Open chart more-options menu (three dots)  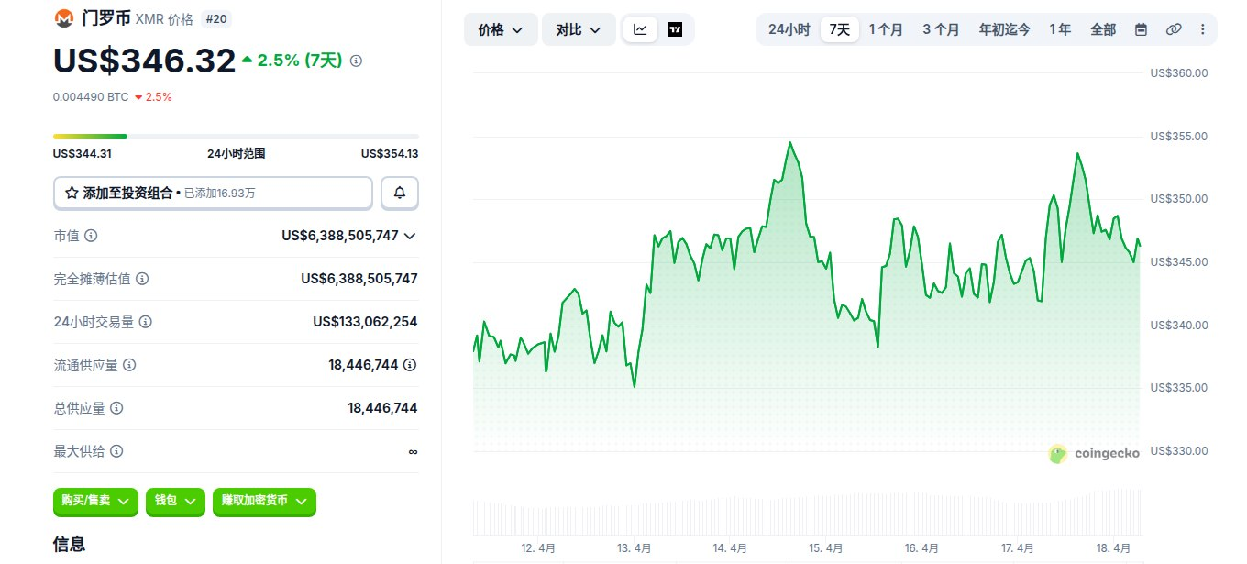tap(1202, 29)
